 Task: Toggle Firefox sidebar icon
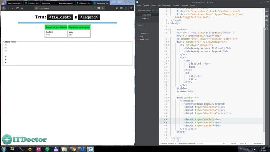121,8
